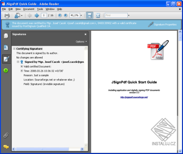Select the Location: Sourceforge.net row
Image resolution: width=183 pixels, height=154 pixels.
49,80
